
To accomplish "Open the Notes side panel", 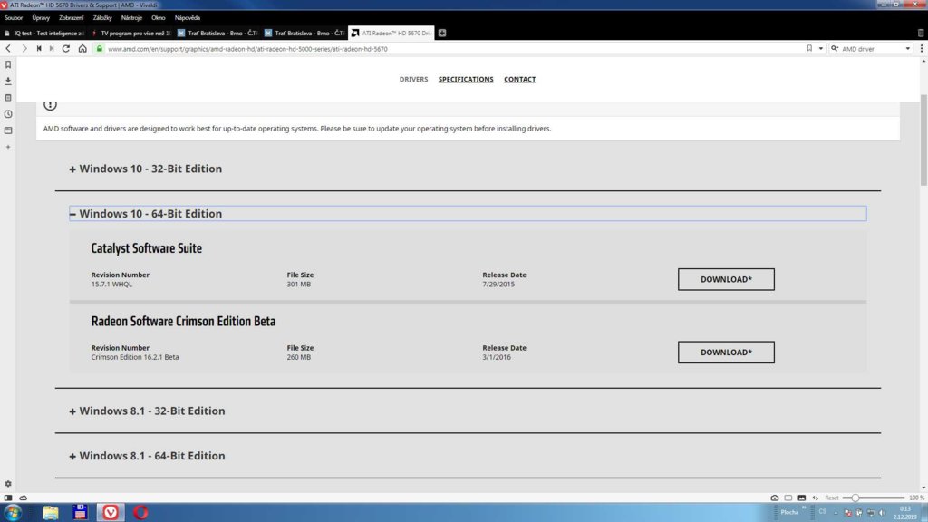I will pyautogui.click(x=8, y=98).
